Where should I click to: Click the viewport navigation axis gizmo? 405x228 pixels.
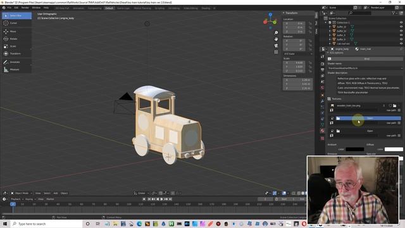pyautogui.click(x=270, y=21)
